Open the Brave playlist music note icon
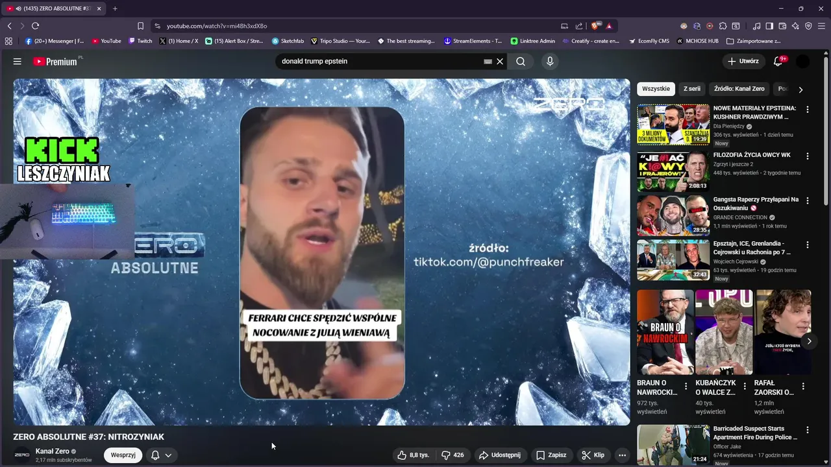831x467 pixels. point(756,26)
